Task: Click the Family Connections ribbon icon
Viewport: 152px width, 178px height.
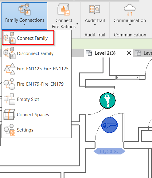Action: tap(25, 9)
